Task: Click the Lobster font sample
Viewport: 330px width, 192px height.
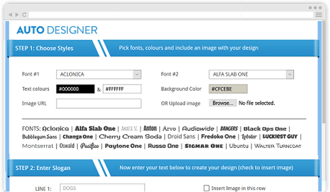Action: point(249,137)
